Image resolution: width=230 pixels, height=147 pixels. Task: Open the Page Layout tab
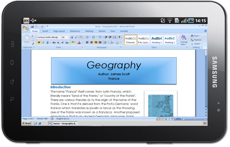59,31
